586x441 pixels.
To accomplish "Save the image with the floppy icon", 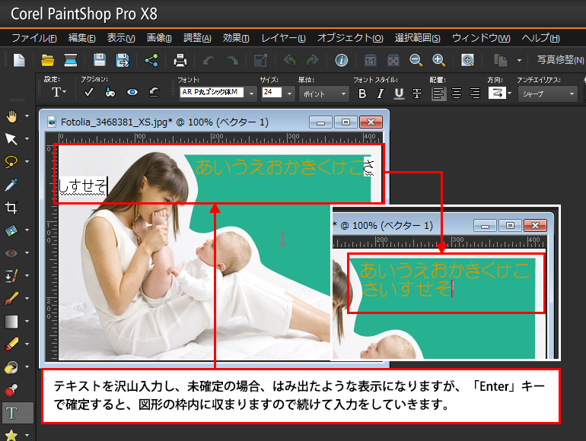I will (100, 60).
